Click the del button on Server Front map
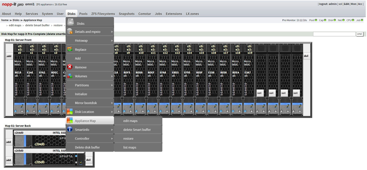Image resolution: width=367 pixels, height=170 pixels. [306, 56]
